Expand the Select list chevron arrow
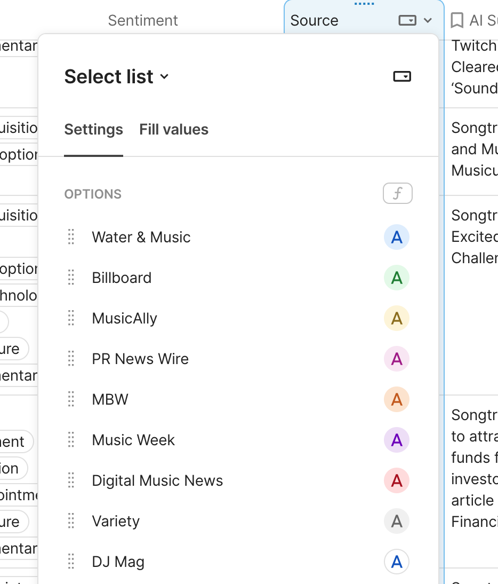The height and width of the screenshot is (584, 498). 164,77
